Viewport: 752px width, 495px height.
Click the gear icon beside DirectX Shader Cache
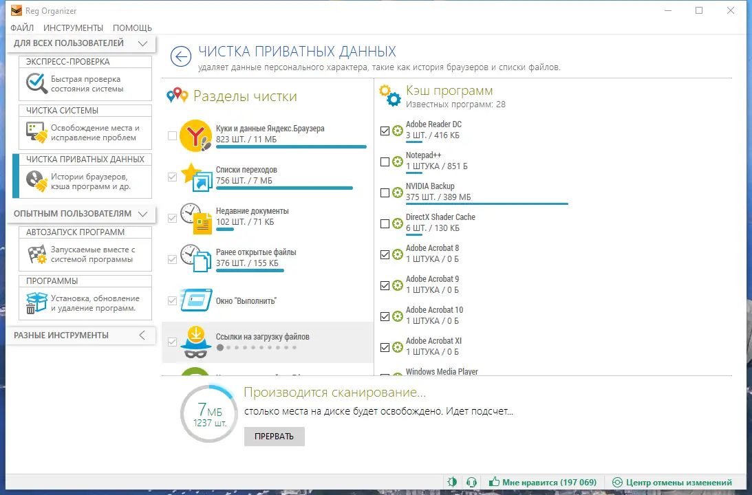point(398,223)
